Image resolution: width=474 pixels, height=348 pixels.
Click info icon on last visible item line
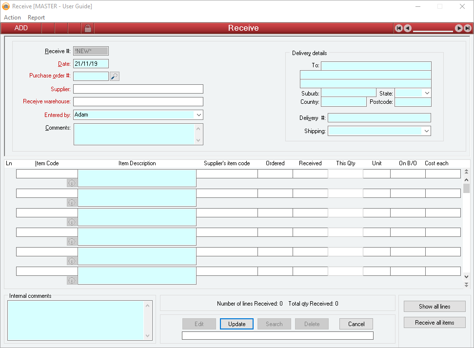coord(72,280)
